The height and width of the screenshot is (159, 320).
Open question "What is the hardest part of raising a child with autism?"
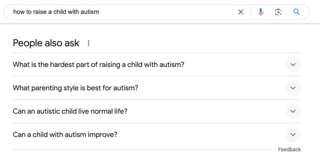pos(157,65)
